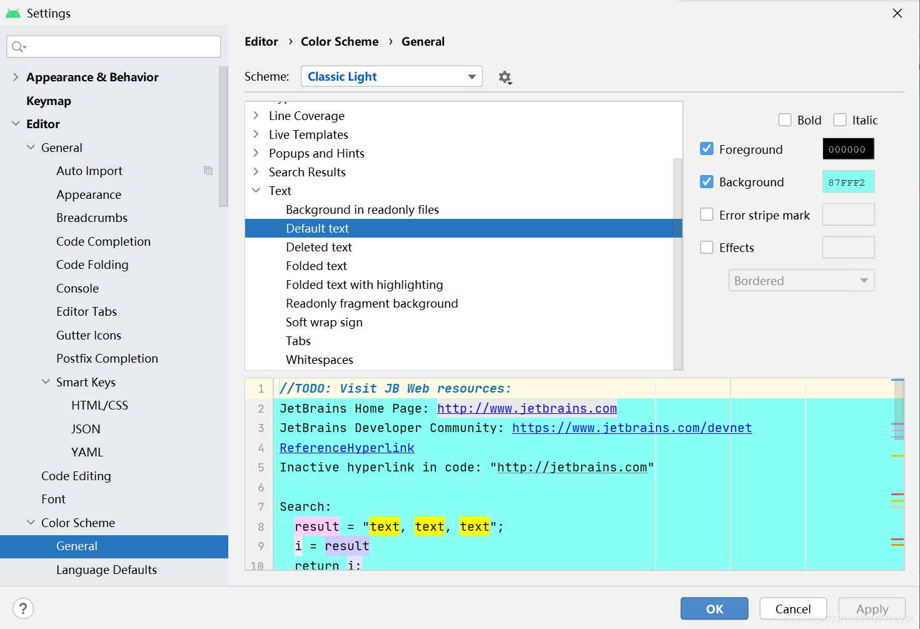This screenshot has height=629, width=920.
Task: Open Breadcrumbs settings
Action: tap(92, 218)
